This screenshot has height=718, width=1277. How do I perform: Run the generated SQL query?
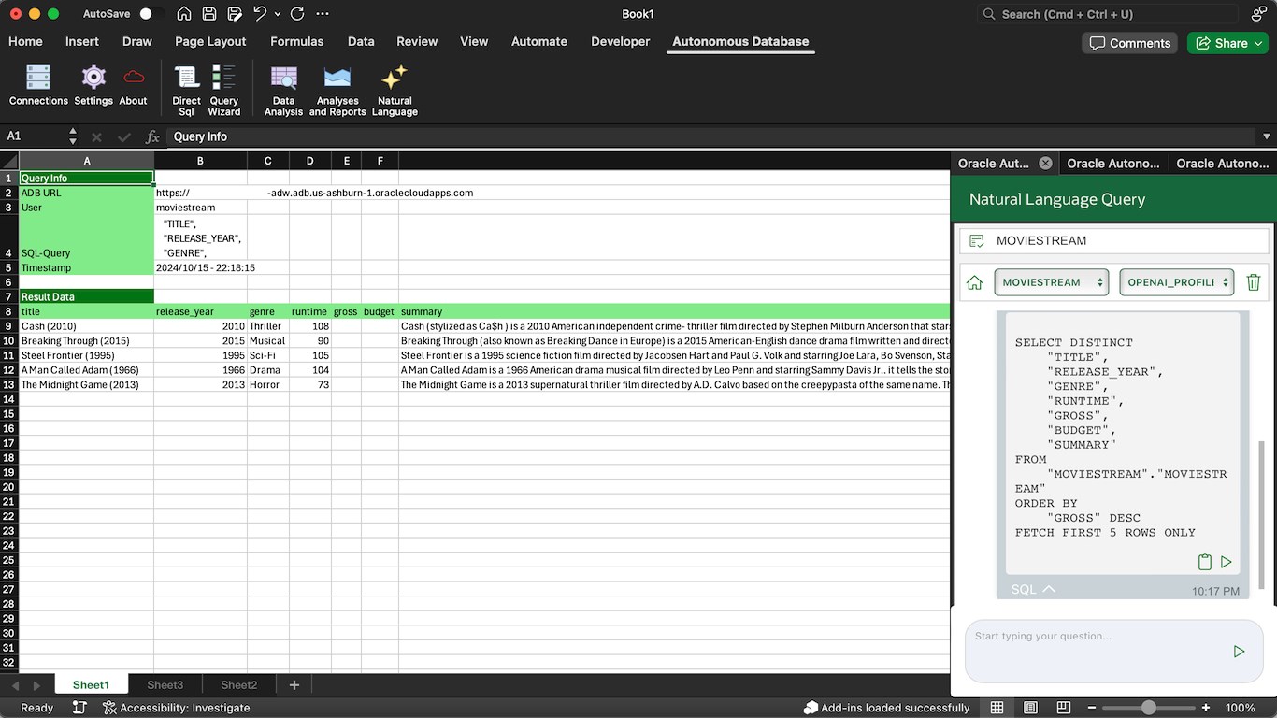click(x=1227, y=562)
